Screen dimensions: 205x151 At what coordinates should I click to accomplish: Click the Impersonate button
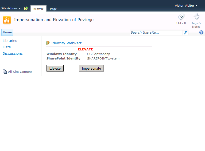click(91, 68)
